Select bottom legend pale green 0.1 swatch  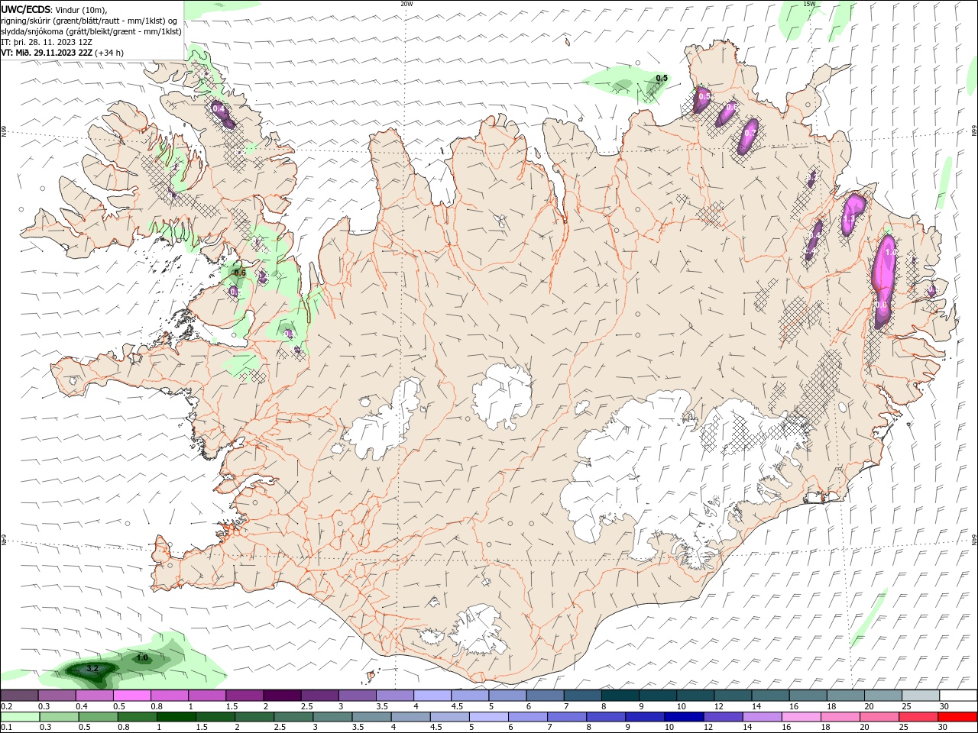[19, 717]
